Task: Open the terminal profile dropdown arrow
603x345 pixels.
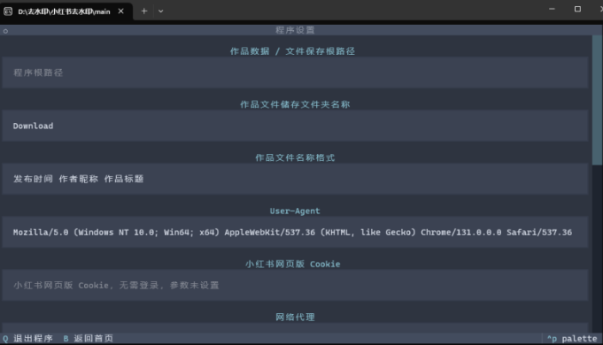Action: [x=161, y=11]
